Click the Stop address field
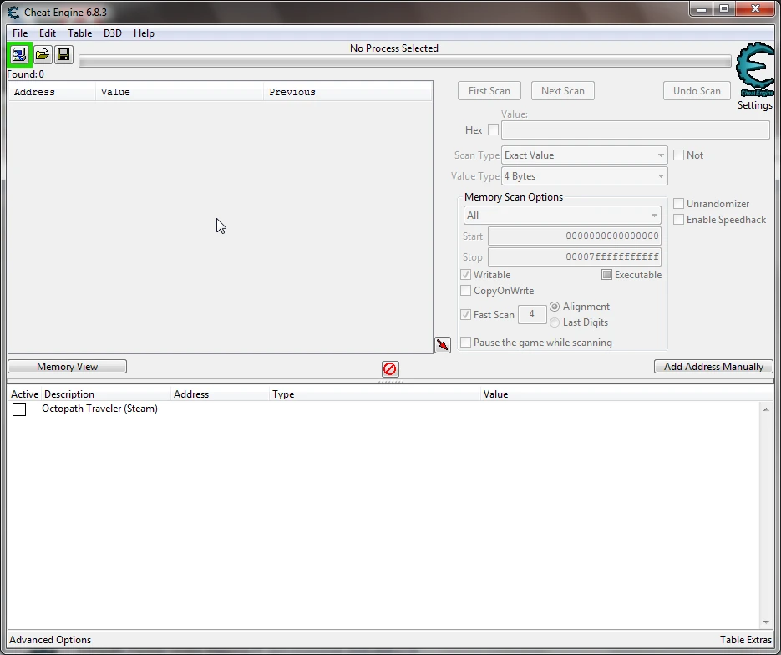 (x=575, y=257)
